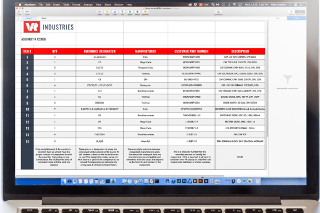Open Spotlight search in menu bar

pyautogui.click(x=290, y=4)
